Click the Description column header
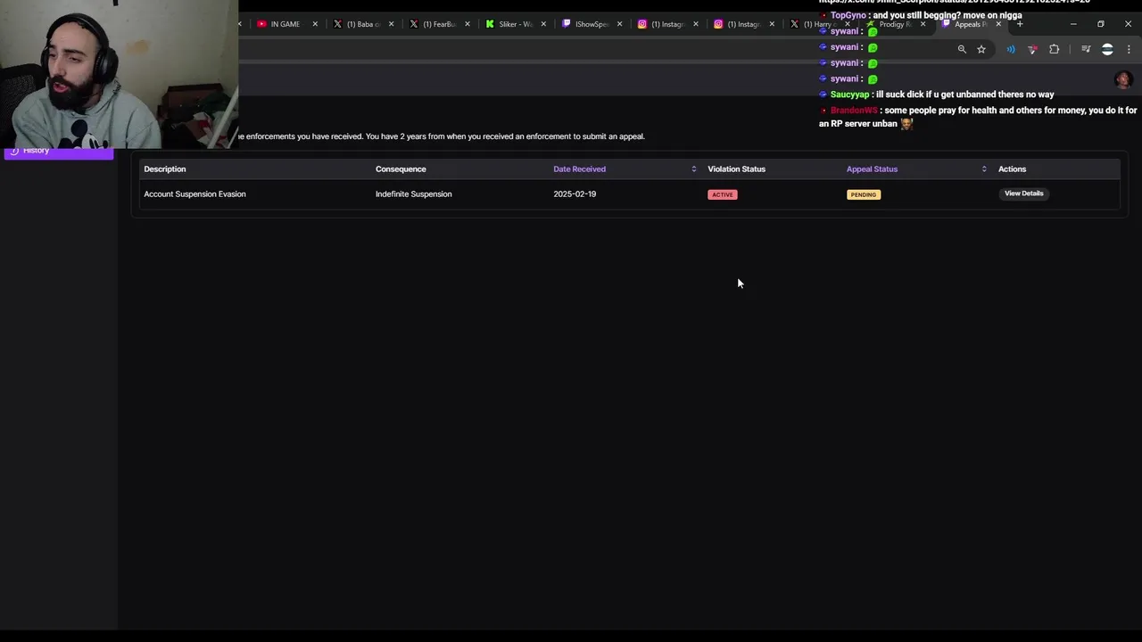 click(165, 169)
